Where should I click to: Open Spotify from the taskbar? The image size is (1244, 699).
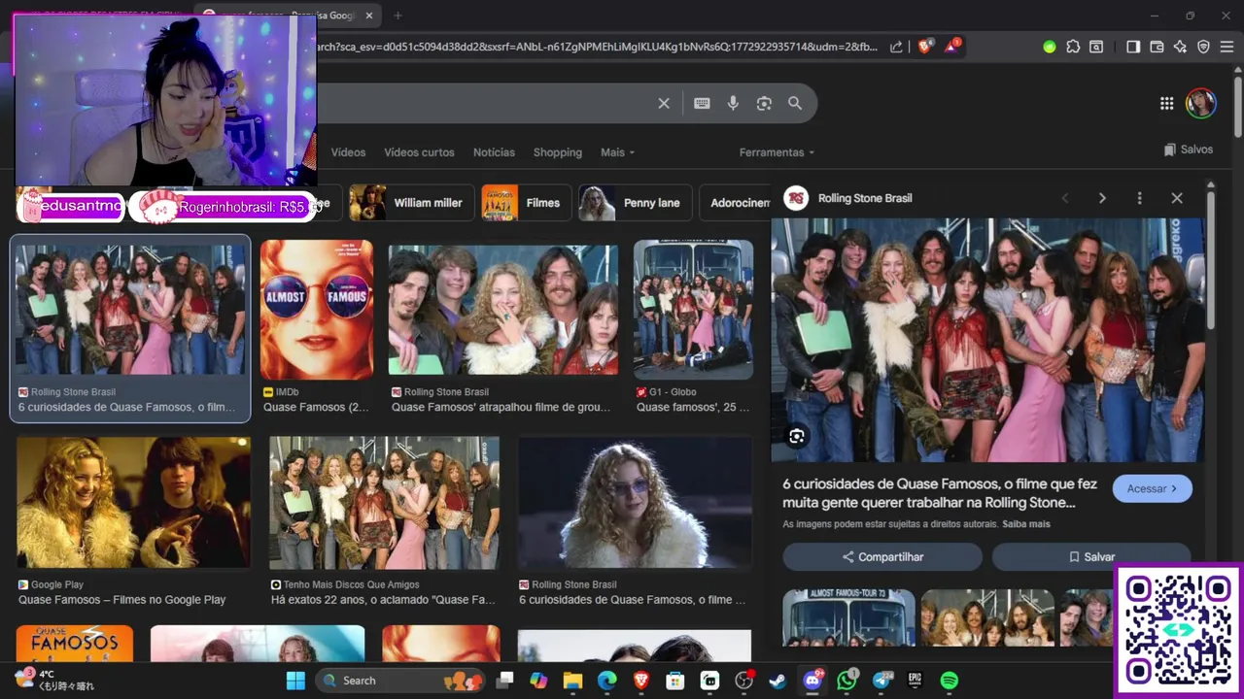pos(950,681)
